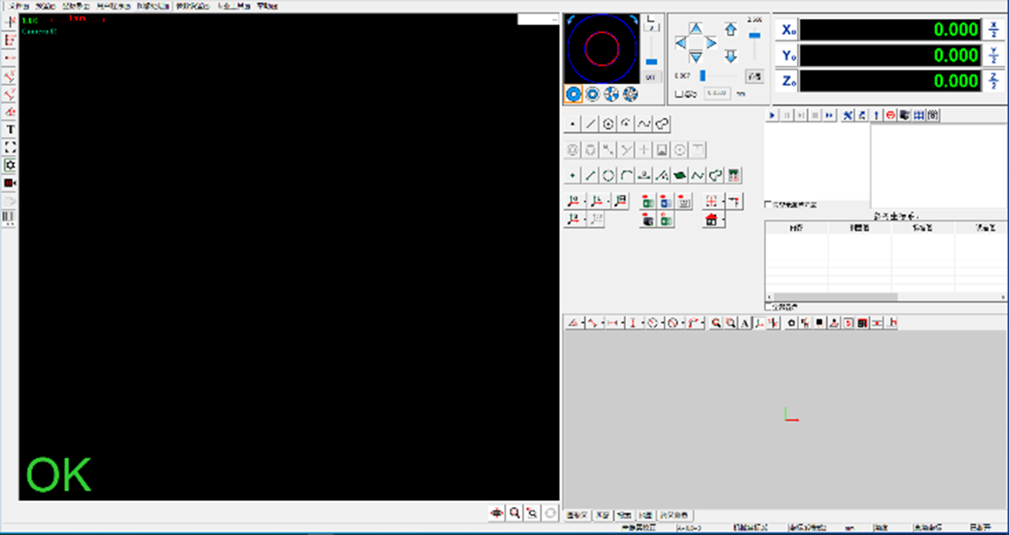This screenshot has width=1009, height=535.
Task: Select the green arc measurement tool
Action: tap(626, 176)
